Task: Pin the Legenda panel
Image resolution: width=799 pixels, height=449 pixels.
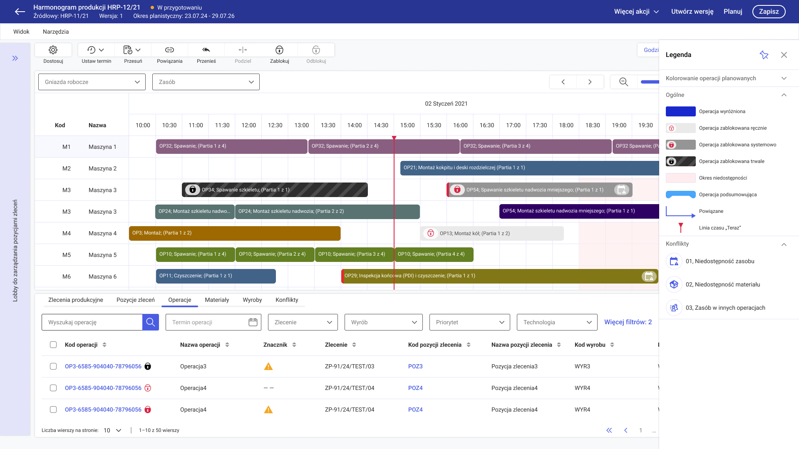Action: coord(764,55)
